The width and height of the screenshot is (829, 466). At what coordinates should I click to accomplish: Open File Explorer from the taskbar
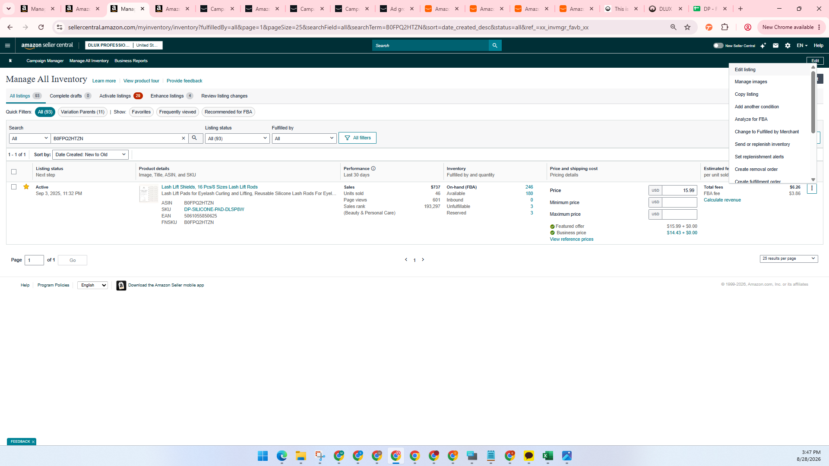(x=301, y=456)
